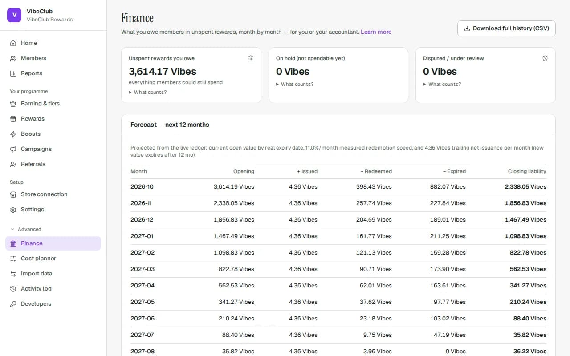
Task: Click the Members people icon
Action: point(13,58)
